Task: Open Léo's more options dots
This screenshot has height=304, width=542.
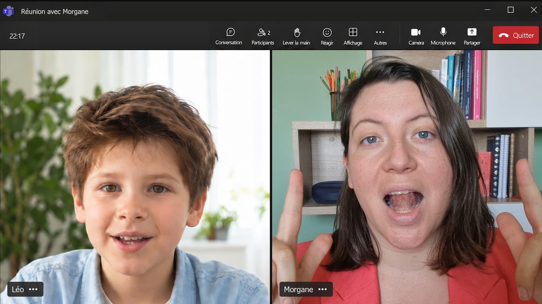Action: 33,289
